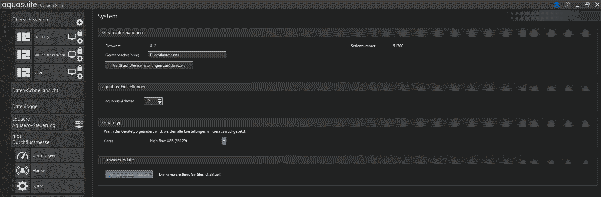This screenshot has width=601, height=197.
Task: Click aquaero device network icon
Action: (79, 124)
